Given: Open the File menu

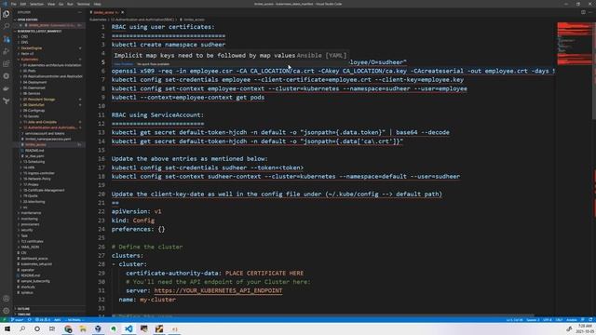Looking at the screenshot, I should [14, 4].
